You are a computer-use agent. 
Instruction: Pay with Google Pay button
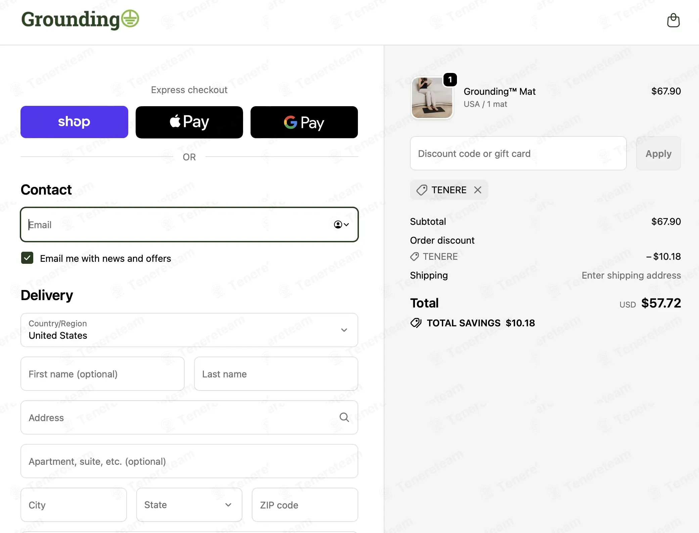(x=304, y=122)
